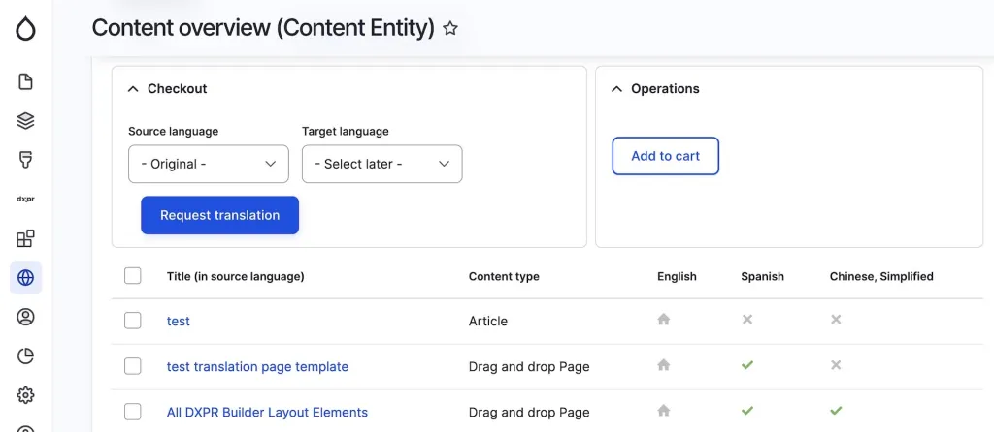Click the Drupal droplet logo icon
The width and height of the screenshot is (994, 432).
(x=26, y=29)
